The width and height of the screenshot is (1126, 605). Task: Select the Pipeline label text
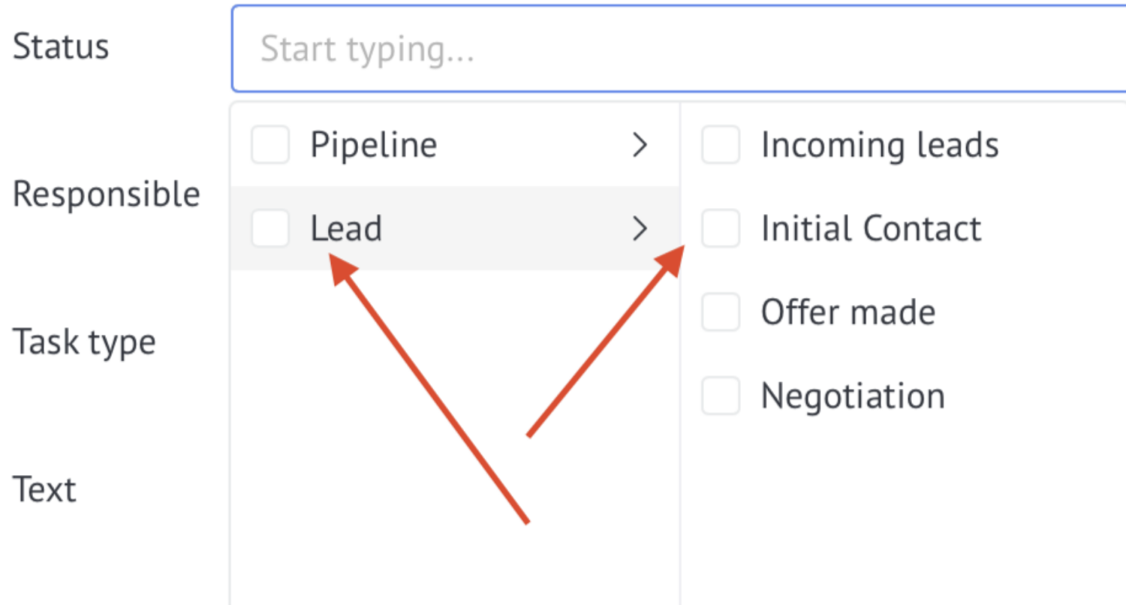point(374,145)
